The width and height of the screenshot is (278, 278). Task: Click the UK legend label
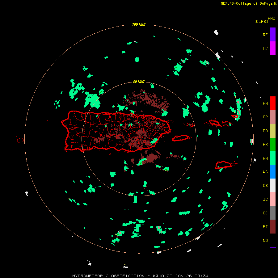[x=265, y=48]
